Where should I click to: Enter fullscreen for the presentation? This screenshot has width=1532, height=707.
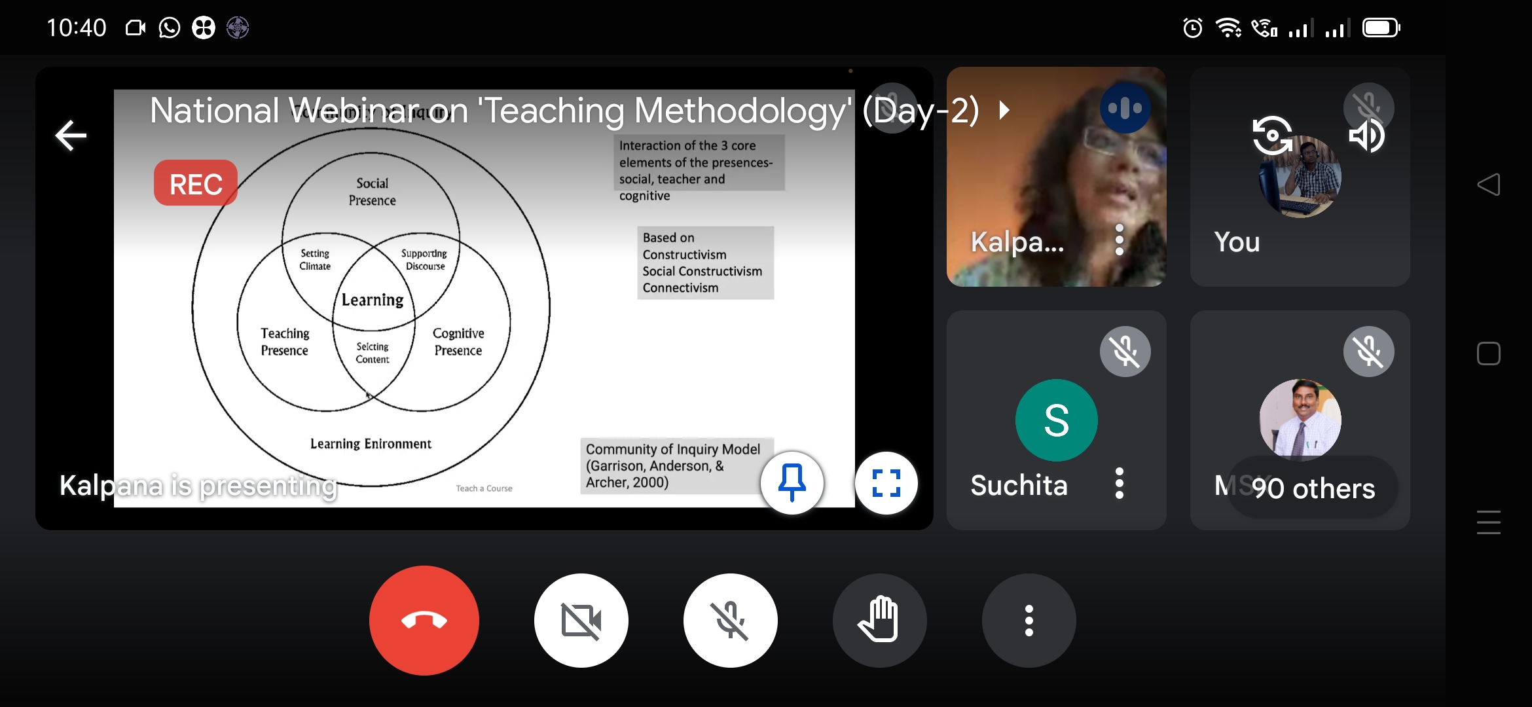pos(886,483)
